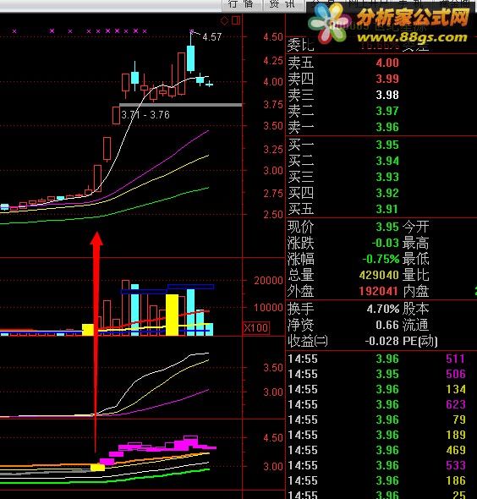Click the 10000 volume axis label

point(268,307)
